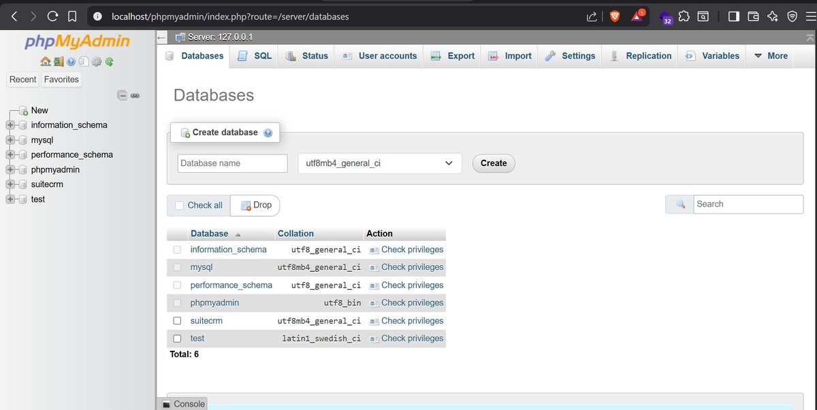Open the Brave Wallet icon

tap(753, 16)
